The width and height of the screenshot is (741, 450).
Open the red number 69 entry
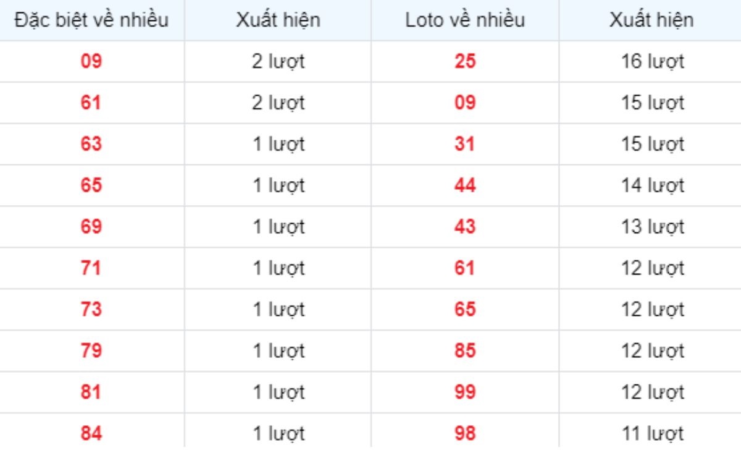point(91,227)
